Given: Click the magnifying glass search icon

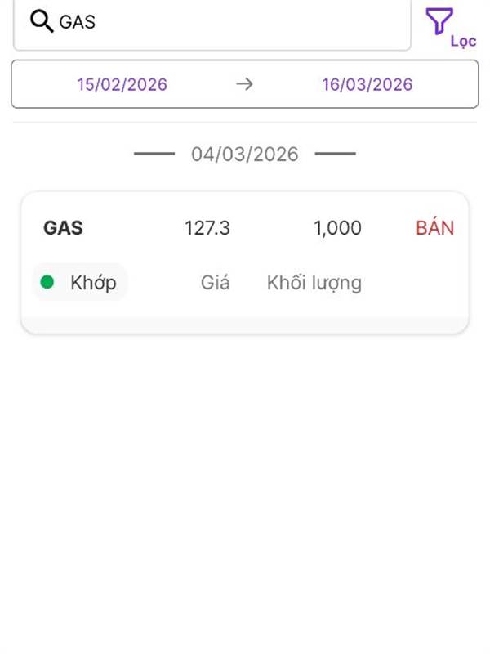Looking at the screenshot, I should (x=42, y=21).
